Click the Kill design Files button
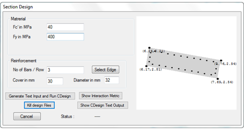244x130 pixels. (x=39, y=105)
